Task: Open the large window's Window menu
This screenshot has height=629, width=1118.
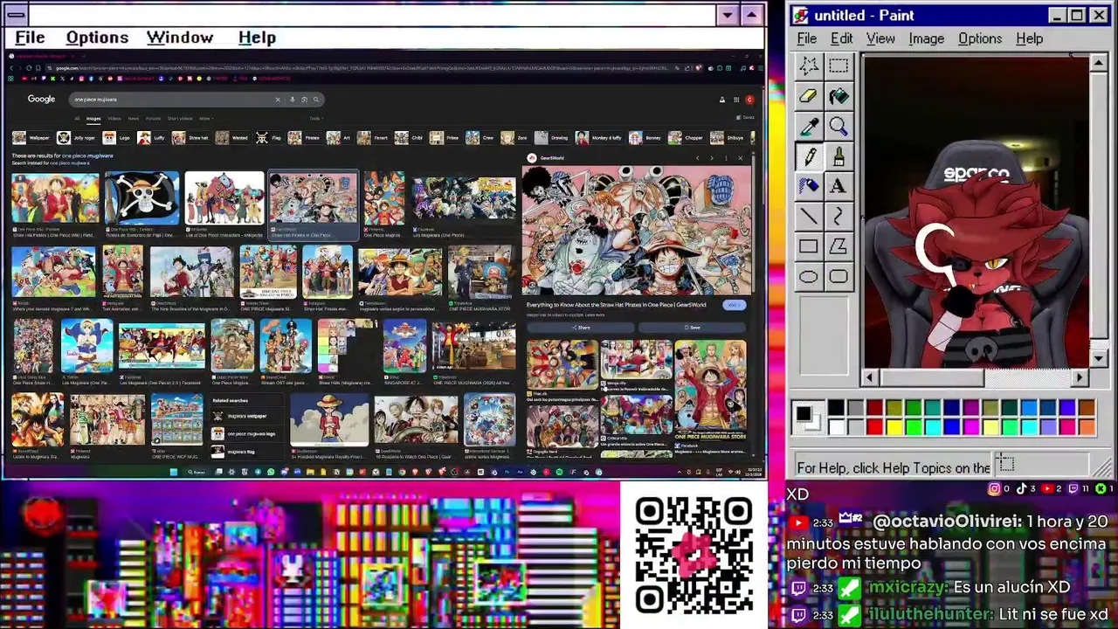Action: click(180, 38)
